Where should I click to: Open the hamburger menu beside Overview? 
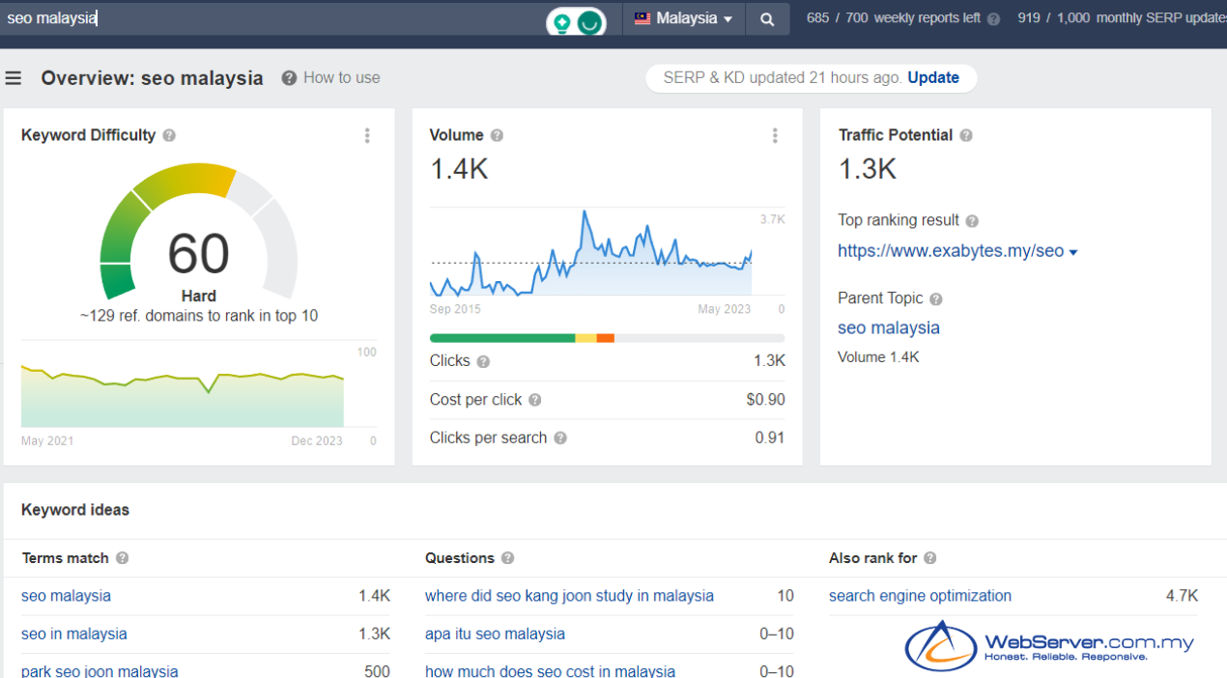tap(14, 78)
